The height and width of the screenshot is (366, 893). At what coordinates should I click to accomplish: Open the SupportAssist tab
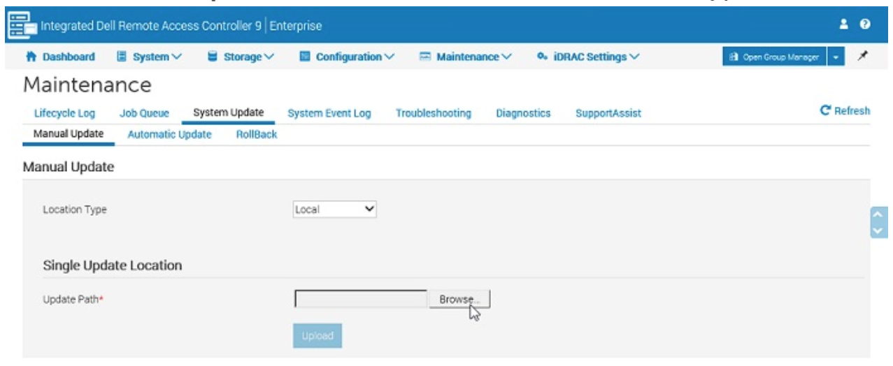coord(608,113)
